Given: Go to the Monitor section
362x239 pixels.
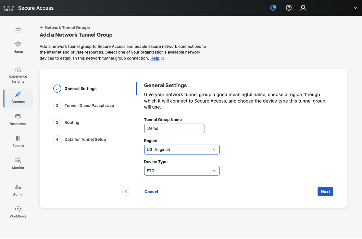Looking at the screenshot, I should pyautogui.click(x=18, y=163).
